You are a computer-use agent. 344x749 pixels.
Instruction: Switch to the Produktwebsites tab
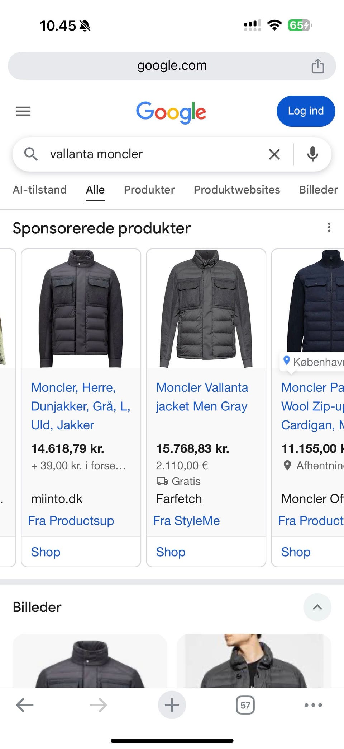click(237, 190)
